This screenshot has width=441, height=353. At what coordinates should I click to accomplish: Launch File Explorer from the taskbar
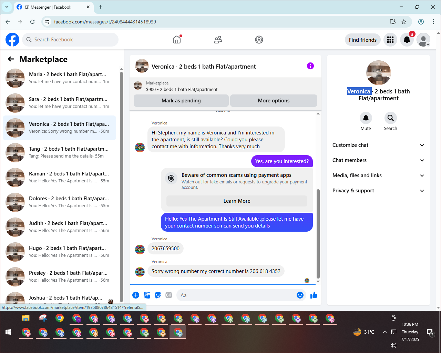coord(26,318)
